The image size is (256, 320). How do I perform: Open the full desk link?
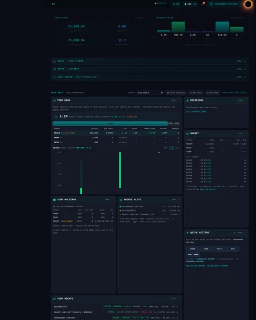(x=235, y=92)
